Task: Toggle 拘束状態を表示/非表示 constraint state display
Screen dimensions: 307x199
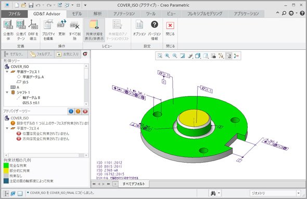Action: tap(94, 30)
